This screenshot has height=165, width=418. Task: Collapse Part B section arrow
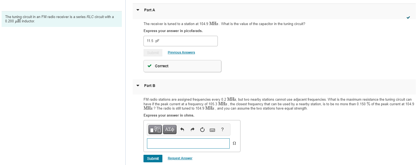(138, 86)
